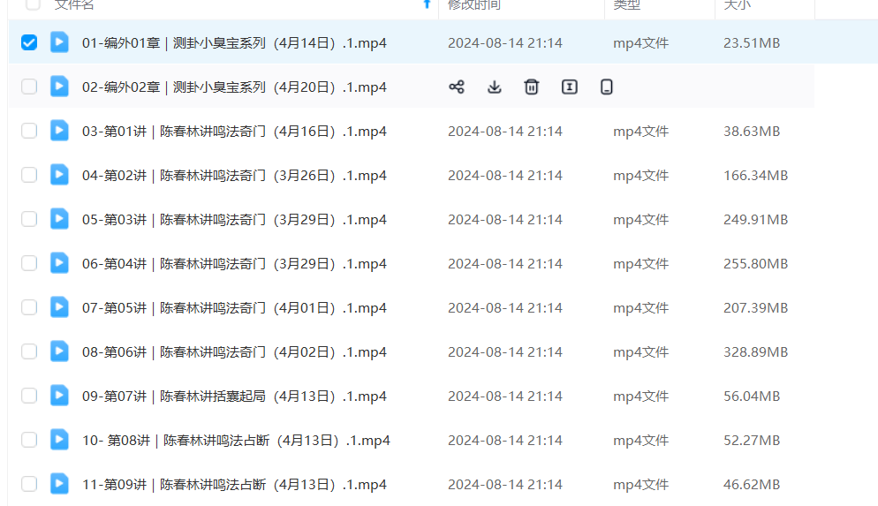
Task: Download the 02-编外02章 file
Action: [x=495, y=87]
